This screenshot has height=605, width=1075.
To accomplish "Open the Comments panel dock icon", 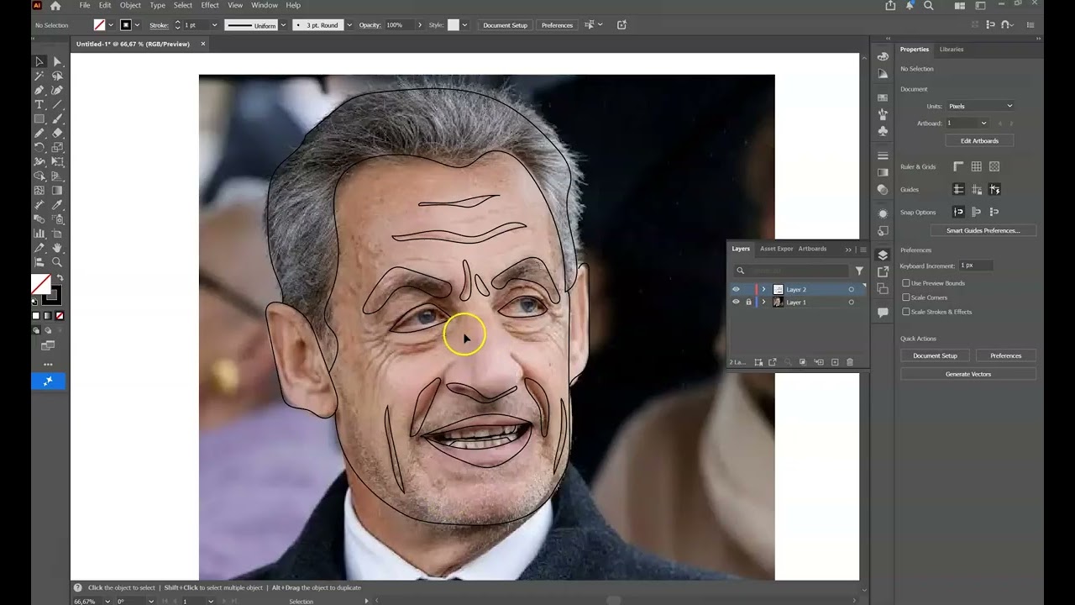I will 883,313.
